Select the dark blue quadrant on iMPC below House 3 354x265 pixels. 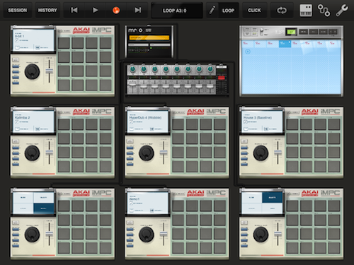click(x=272, y=197)
